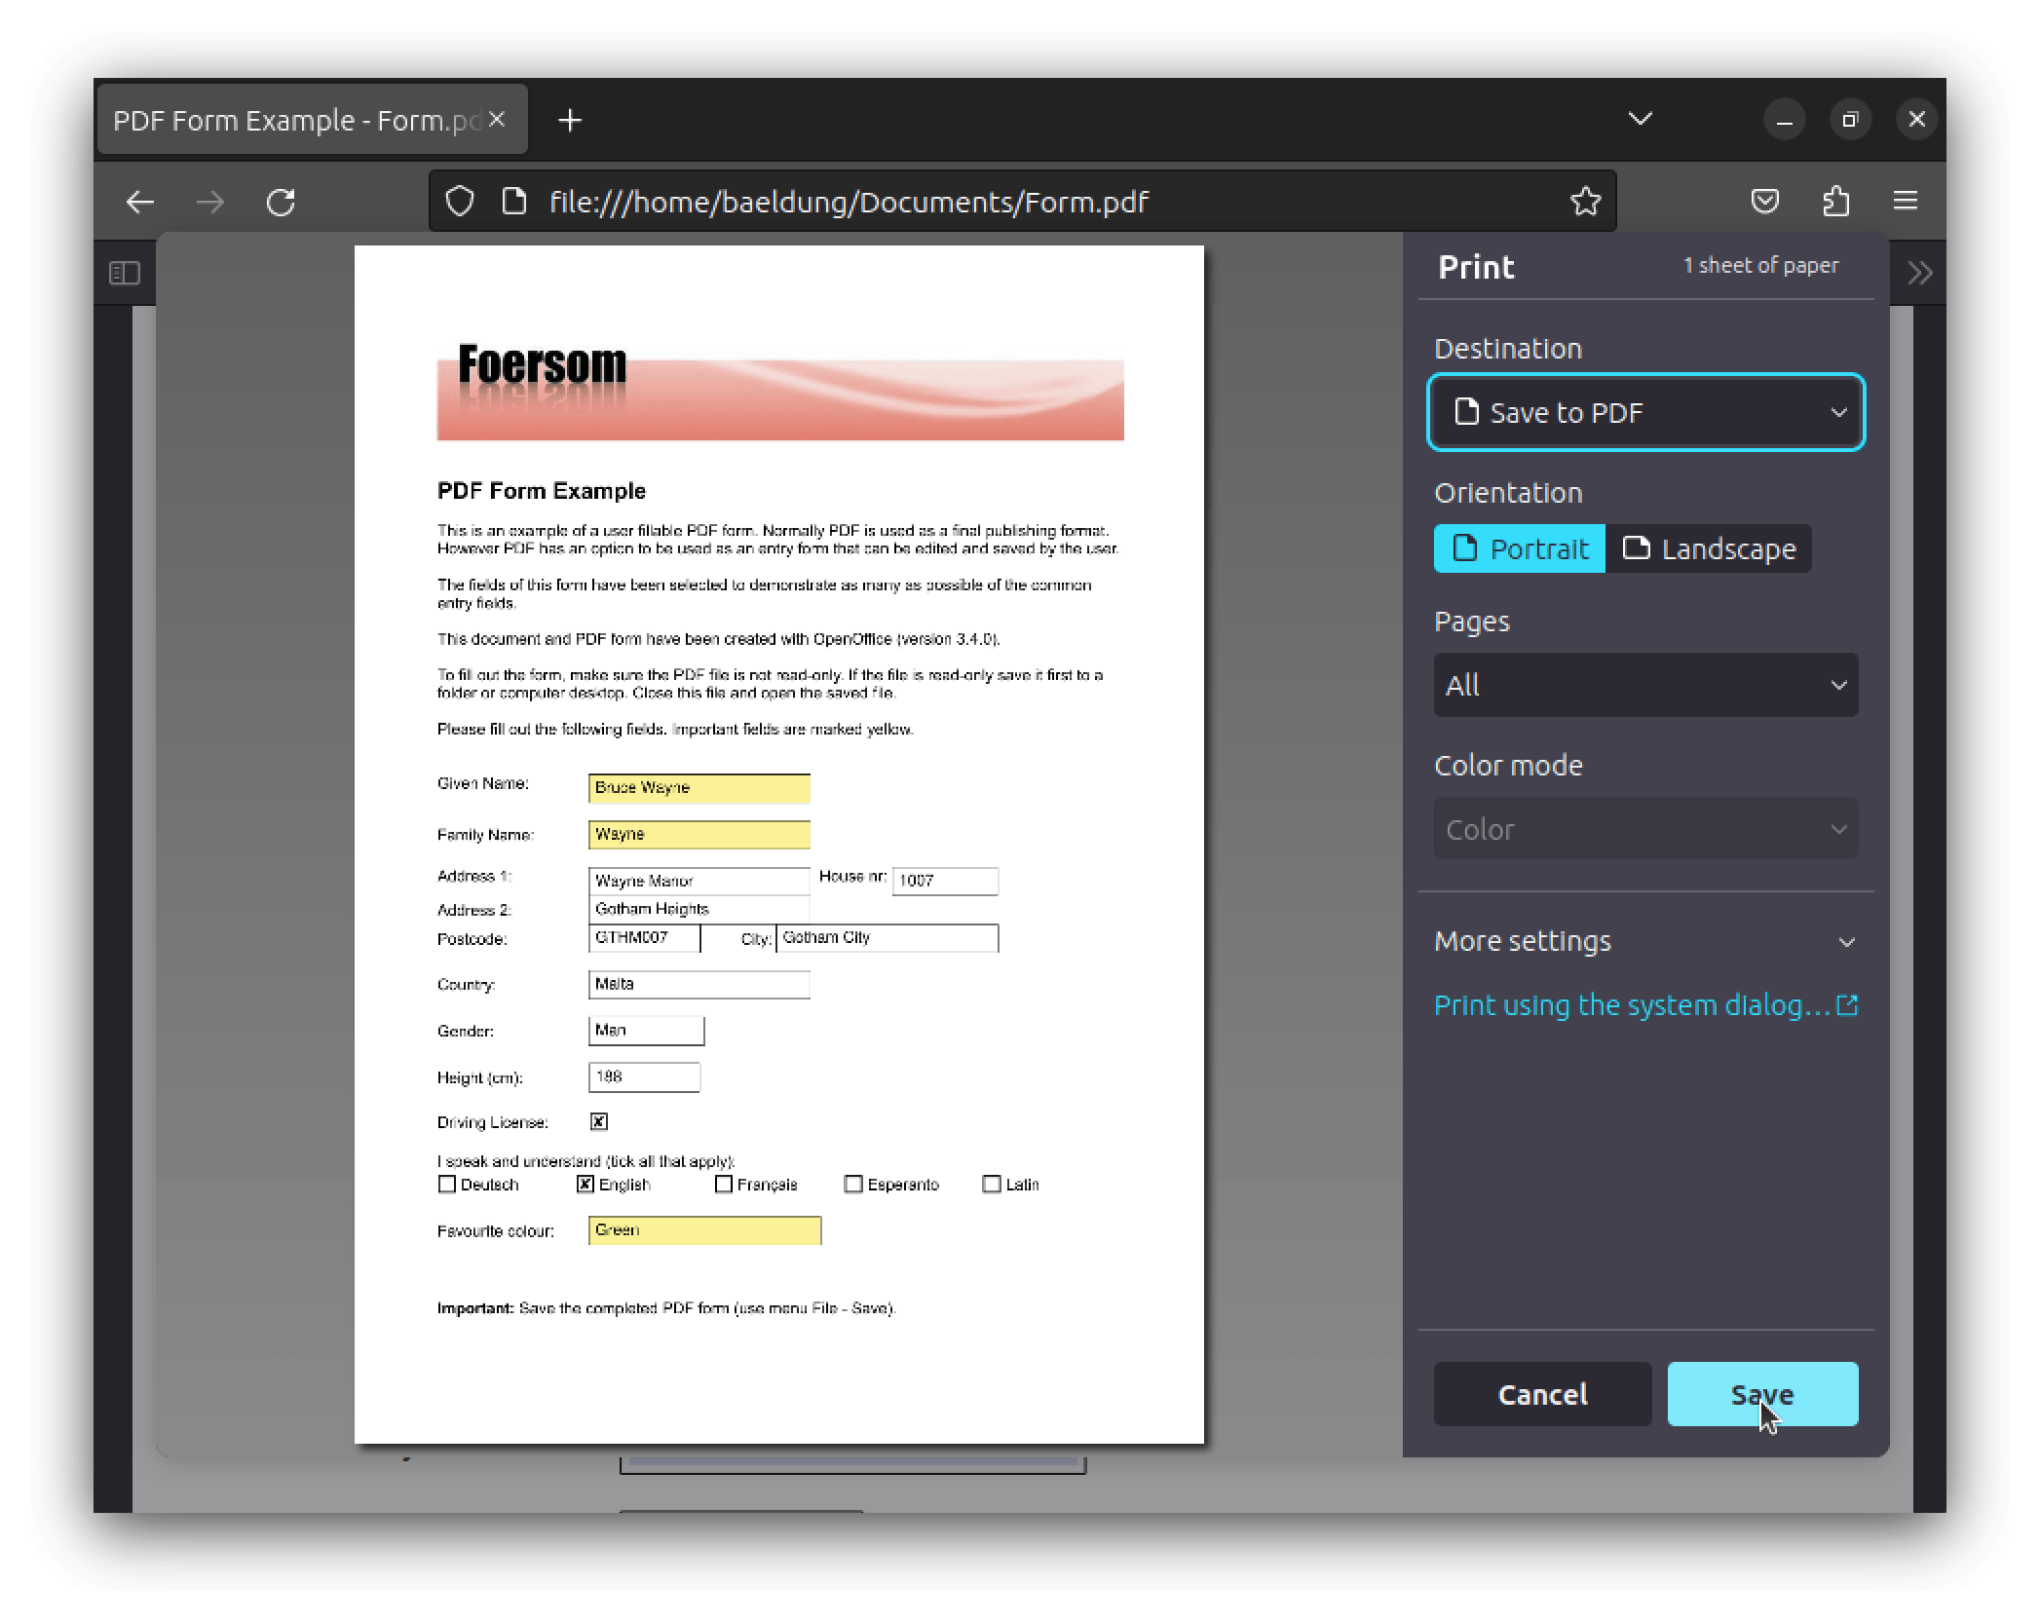Click the Save button
The image size is (2040, 1622).
click(x=1762, y=1394)
